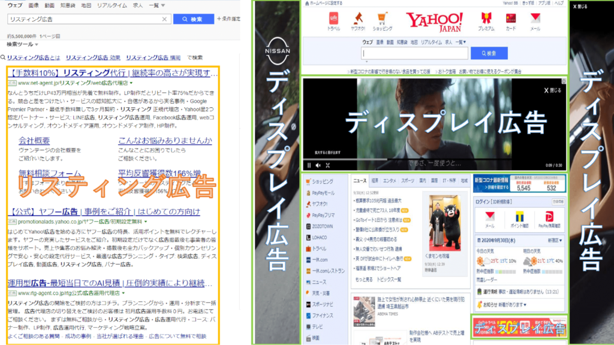Viewport: 614px width, 345px height.
Task: Open PayPayモール from the sidebar
Action: click(x=324, y=192)
